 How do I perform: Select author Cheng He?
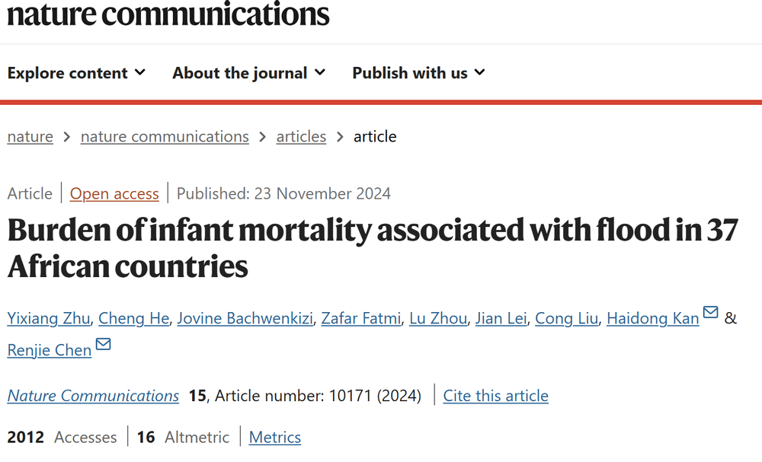[x=133, y=318]
